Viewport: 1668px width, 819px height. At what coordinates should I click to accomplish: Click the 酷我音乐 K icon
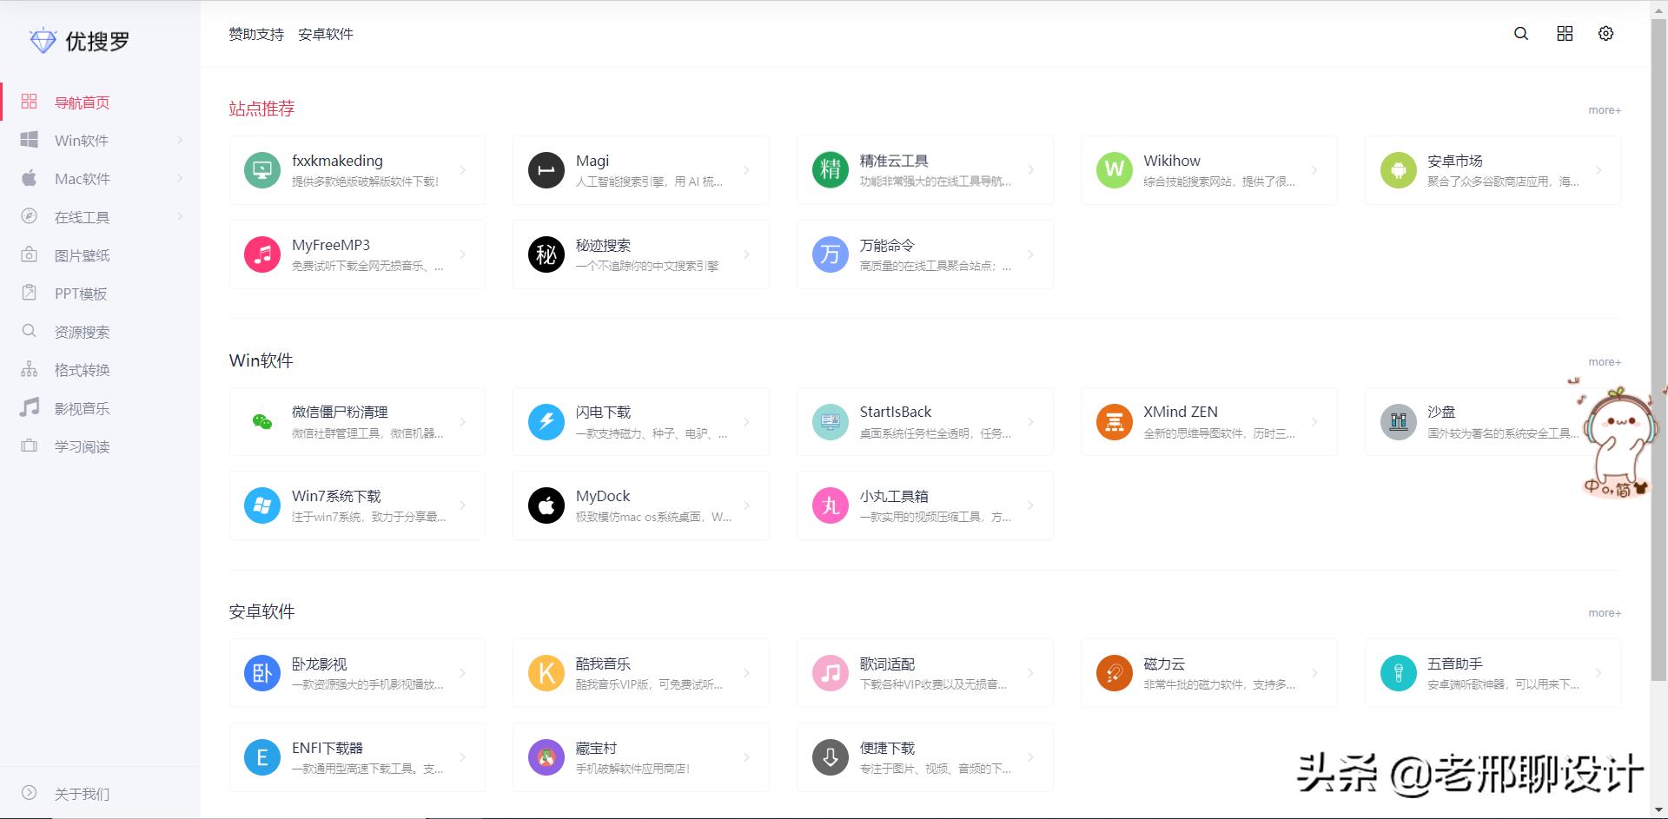point(546,673)
